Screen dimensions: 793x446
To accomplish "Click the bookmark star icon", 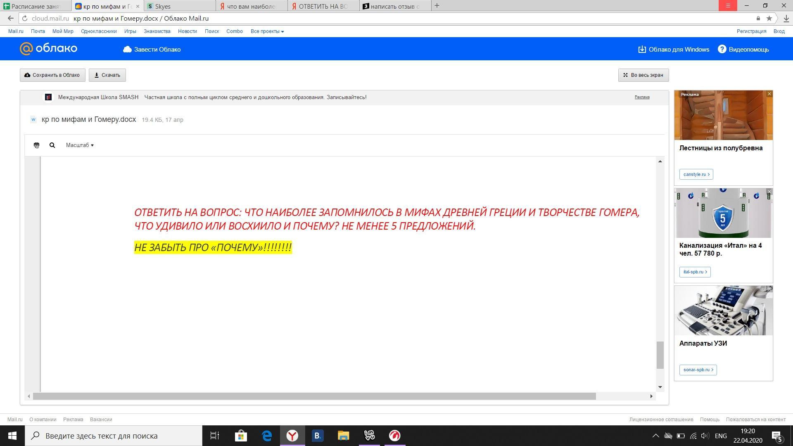I will point(769,19).
